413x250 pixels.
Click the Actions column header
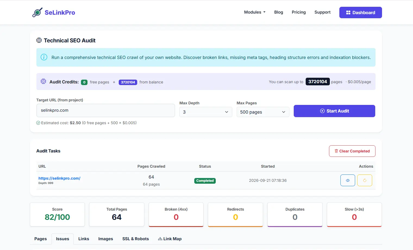coord(366,166)
